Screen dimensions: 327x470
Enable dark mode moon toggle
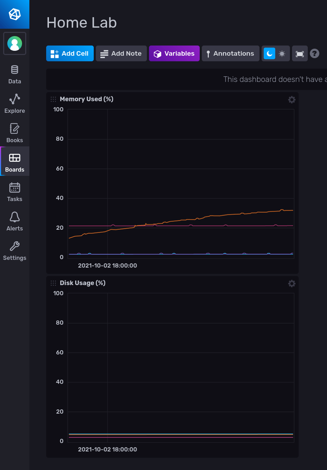270,53
